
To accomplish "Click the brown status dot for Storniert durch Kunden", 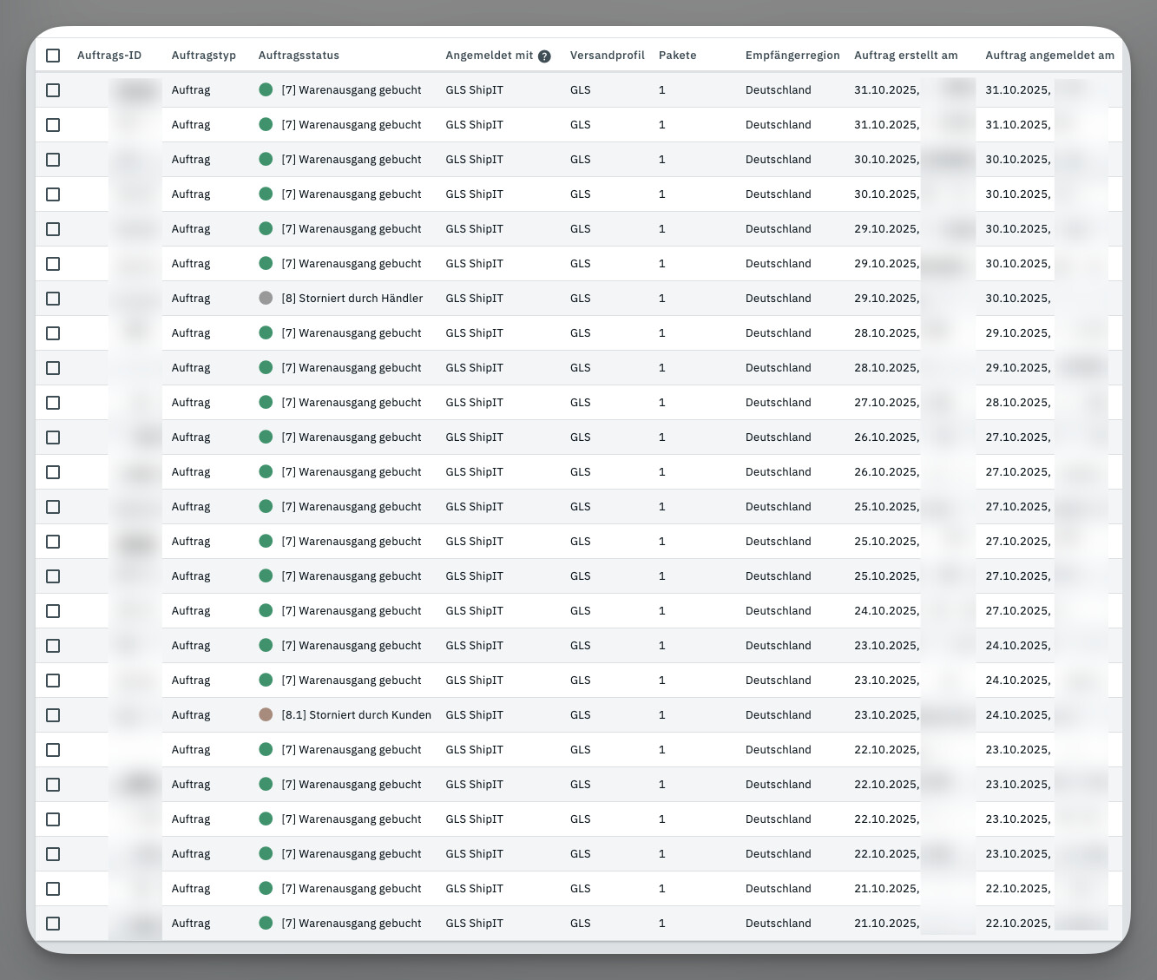I will 266,715.
